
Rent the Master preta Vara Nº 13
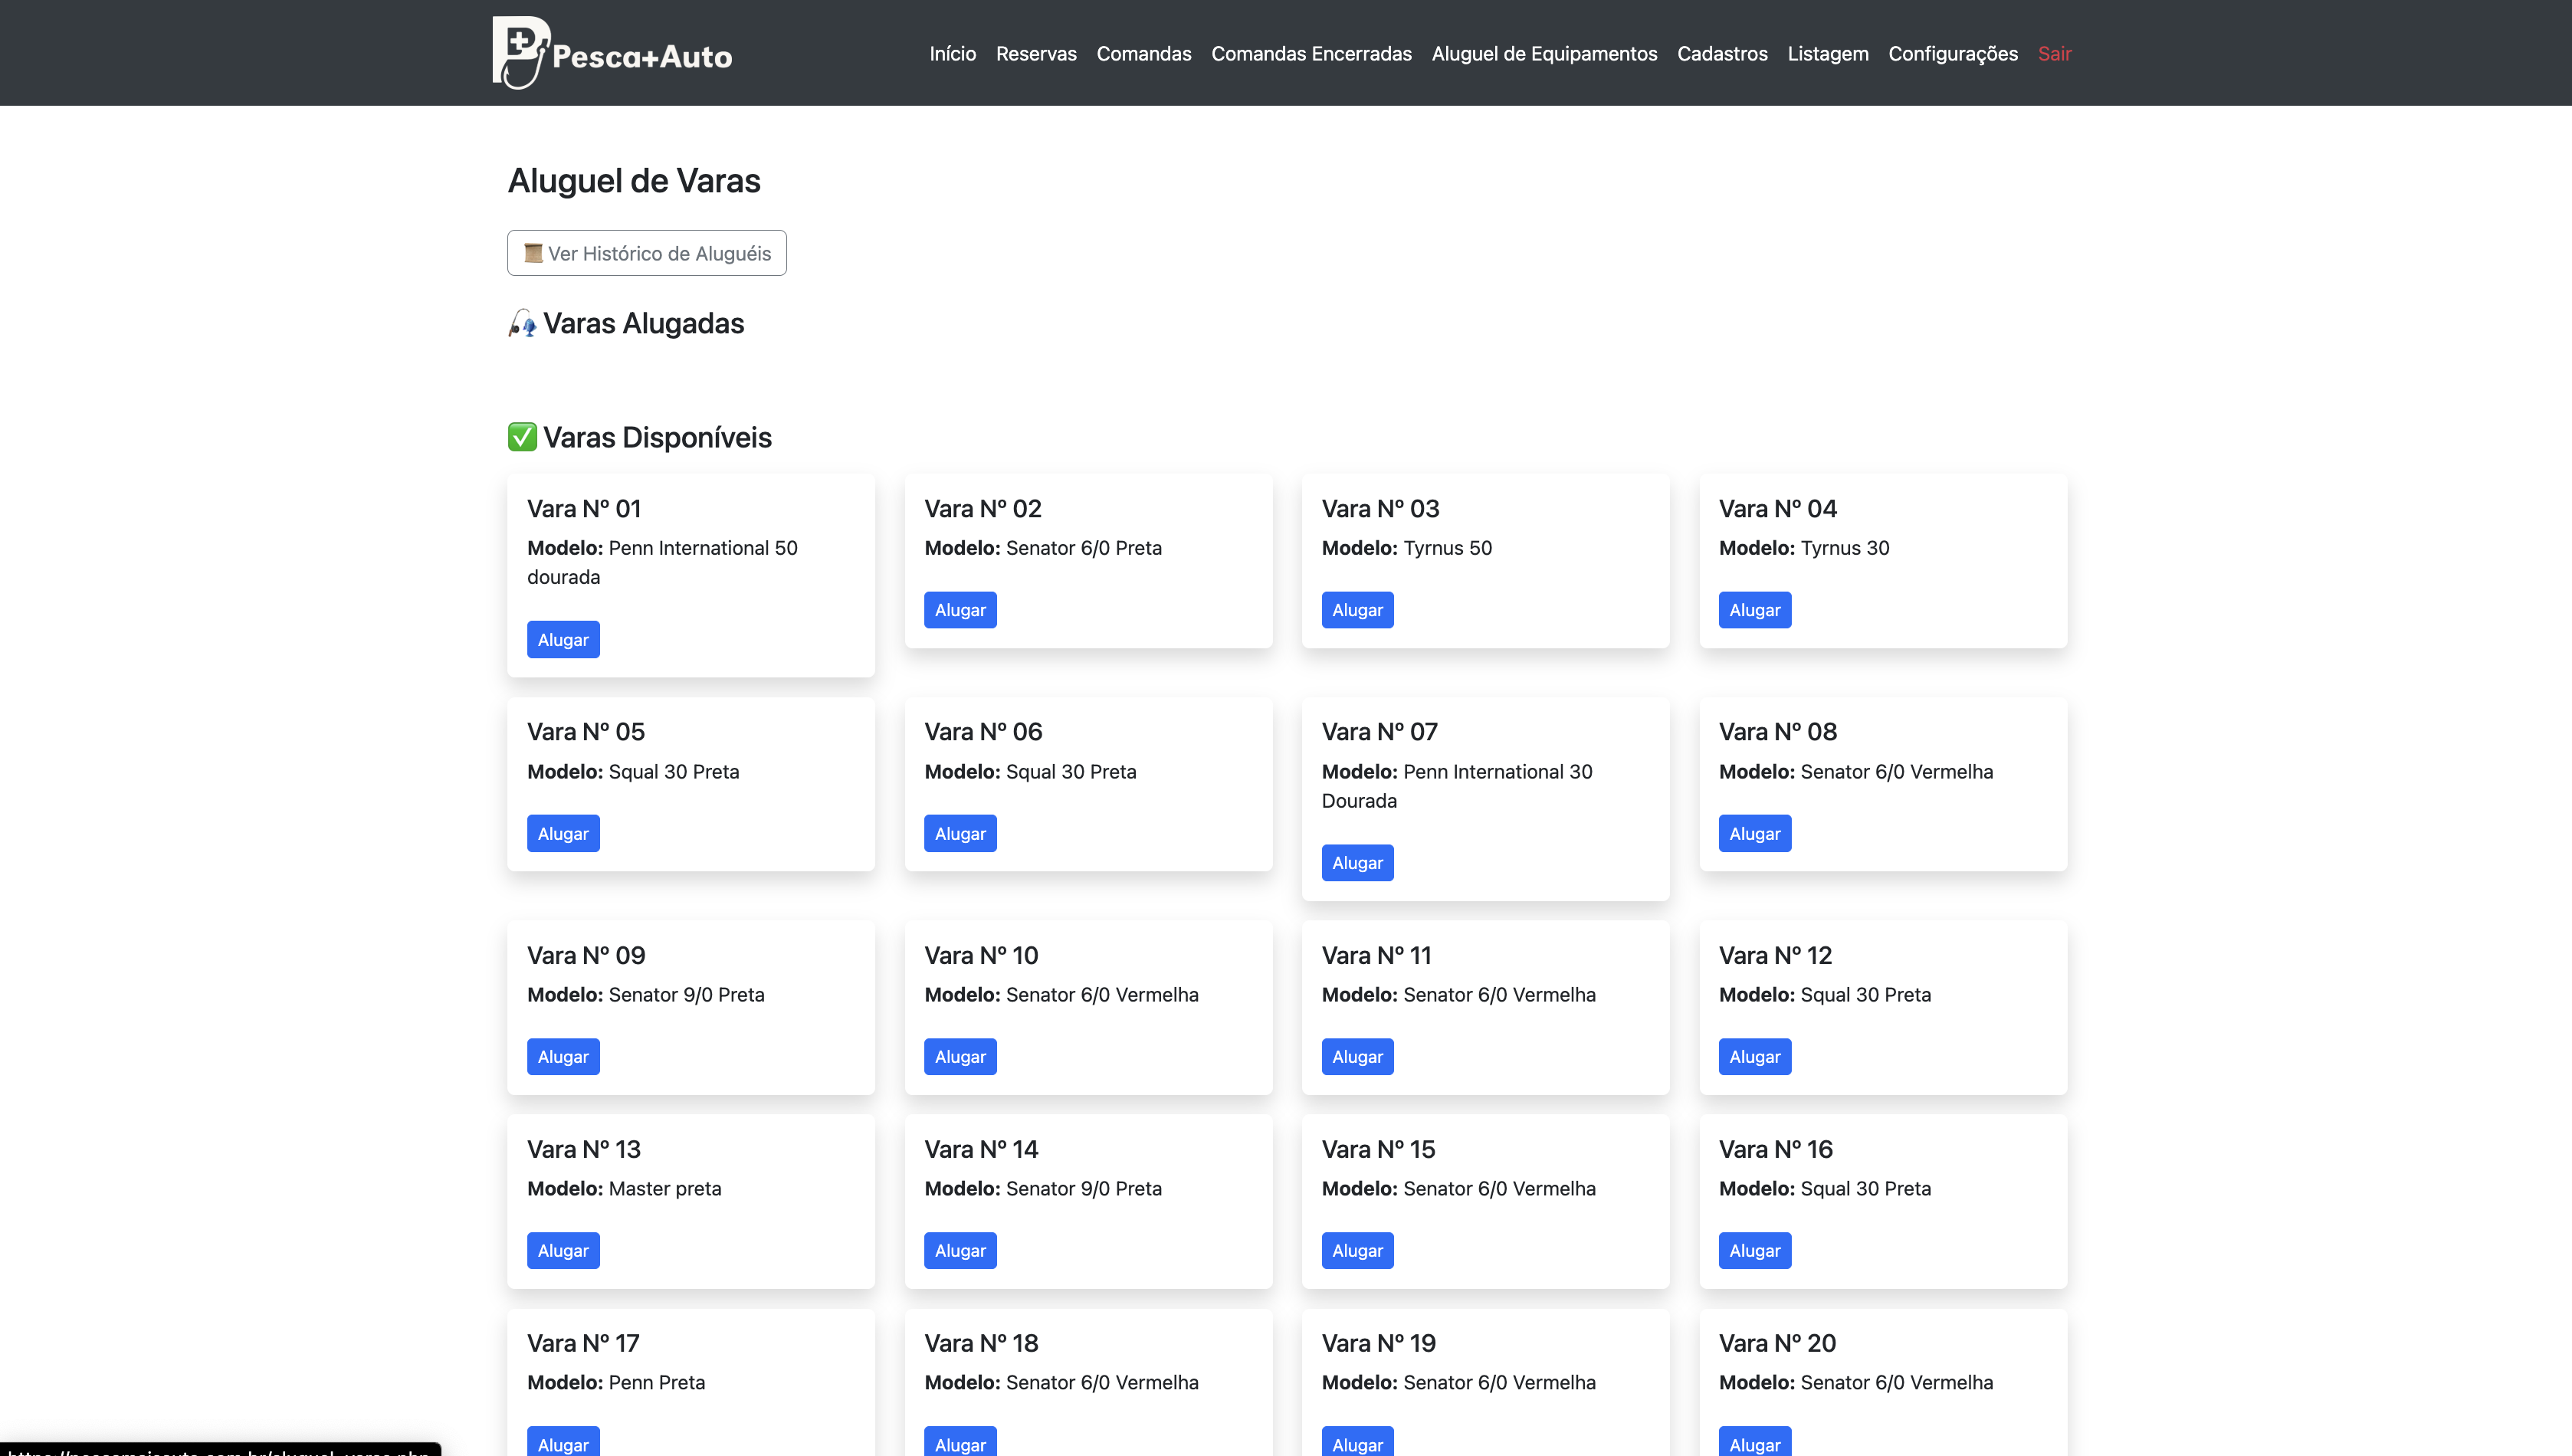[x=563, y=1251]
